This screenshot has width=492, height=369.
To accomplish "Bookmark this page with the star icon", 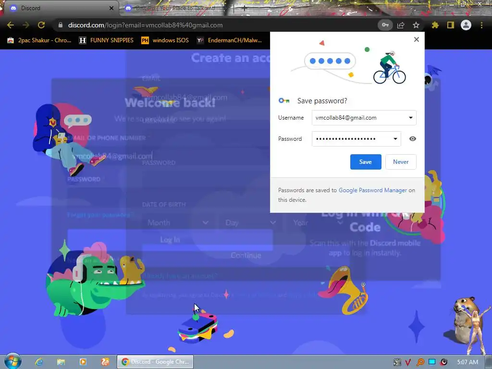I will pyautogui.click(x=416, y=25).
